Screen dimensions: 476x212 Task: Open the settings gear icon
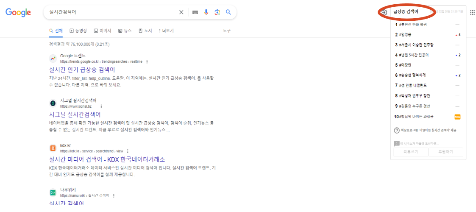click(x=384, y=12)
